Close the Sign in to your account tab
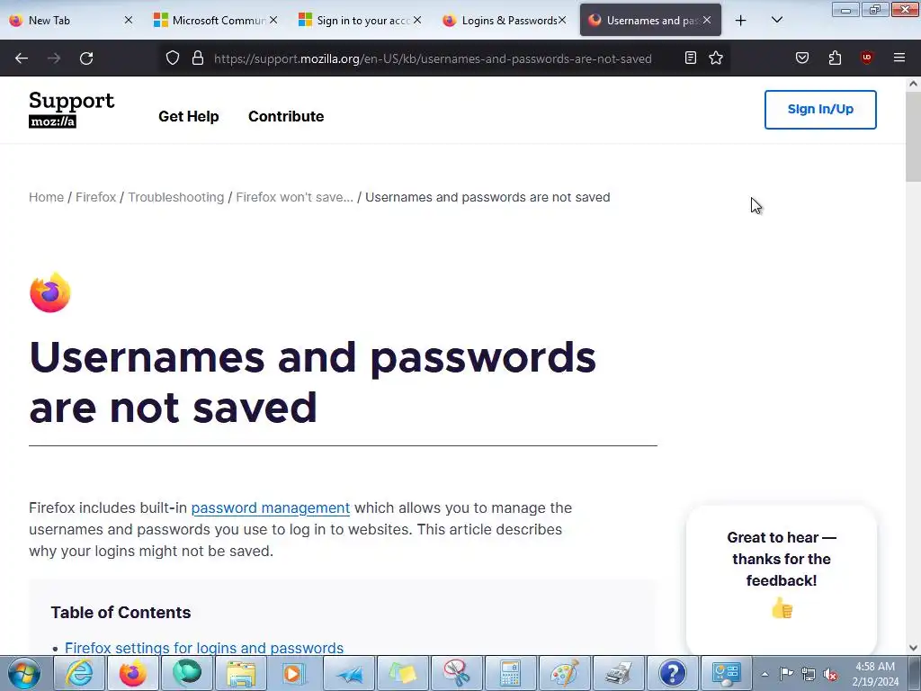The image size is (921, 691). coord(417,20)
